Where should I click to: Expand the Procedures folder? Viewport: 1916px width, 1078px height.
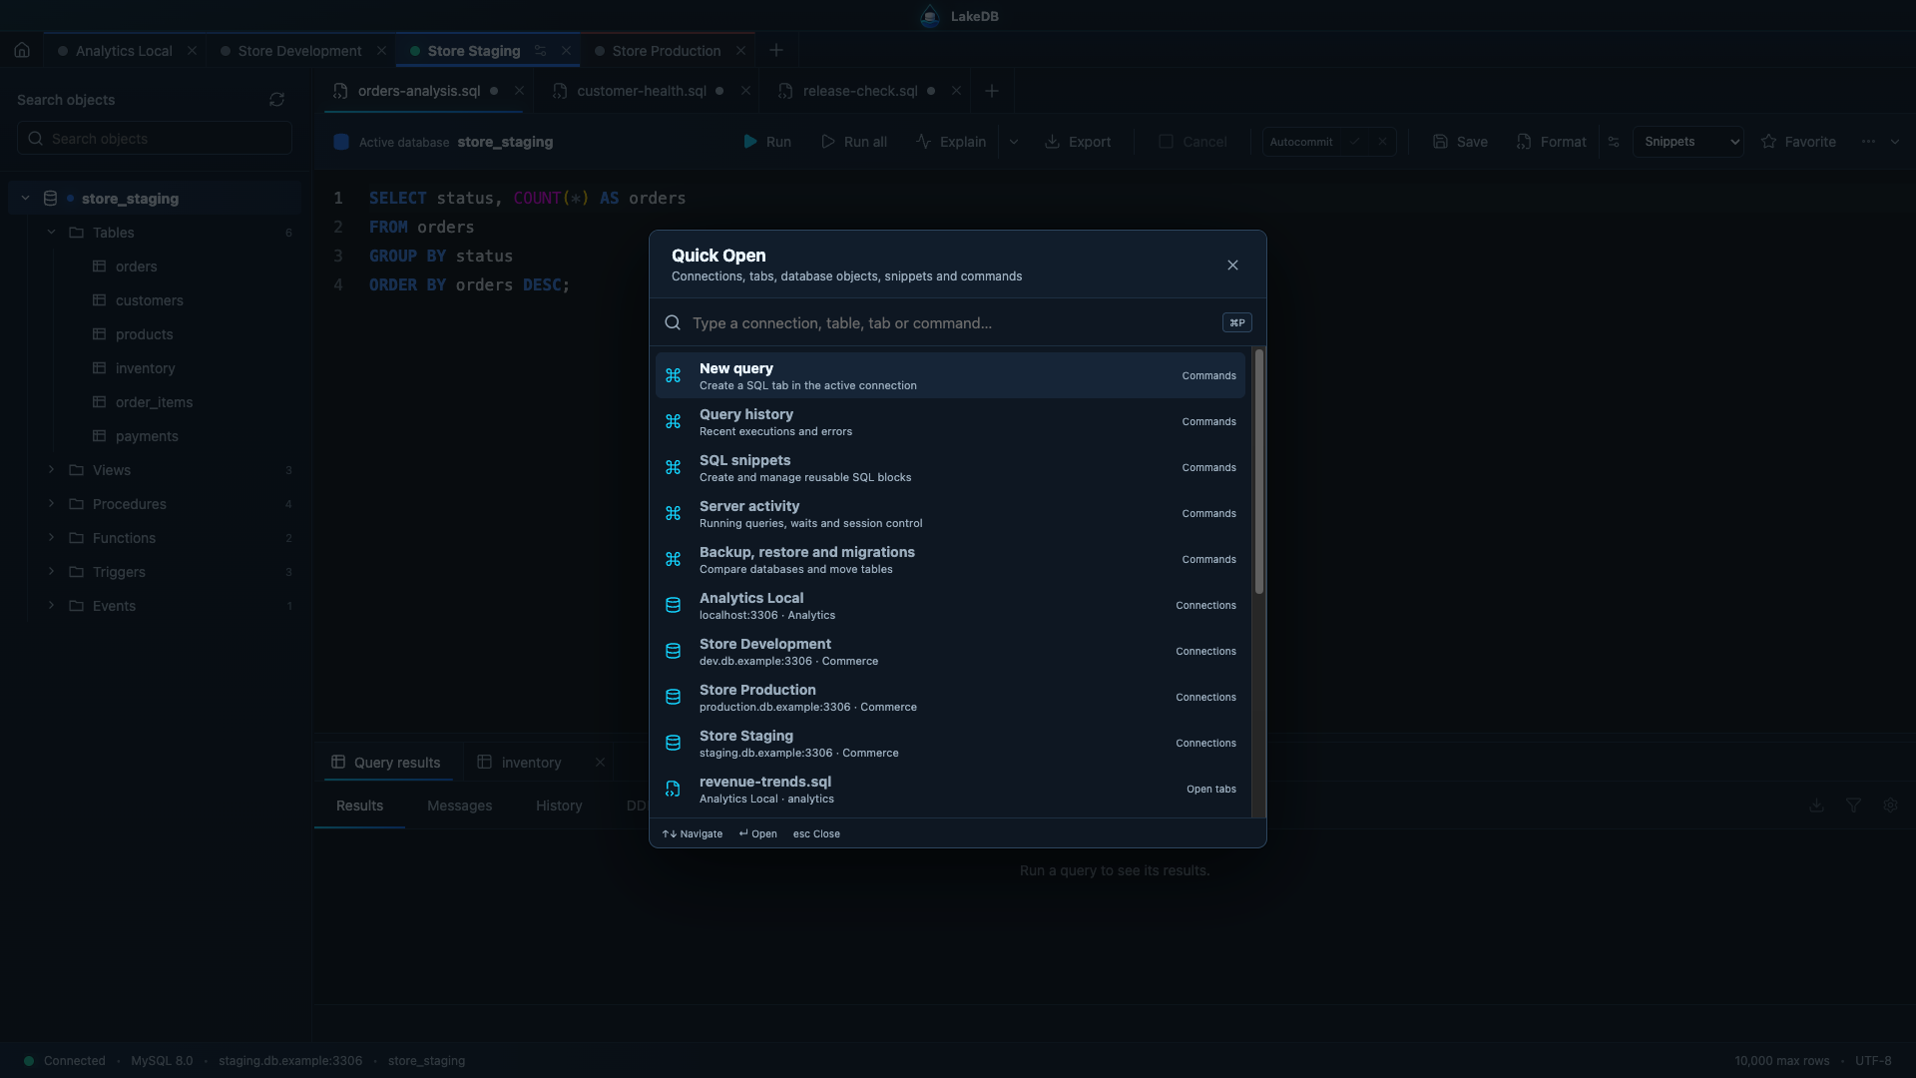coord(51,504)
